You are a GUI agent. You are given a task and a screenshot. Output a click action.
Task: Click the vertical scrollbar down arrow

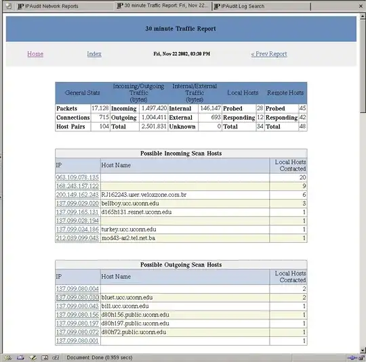pyautogui.click(x=363, y=350)
